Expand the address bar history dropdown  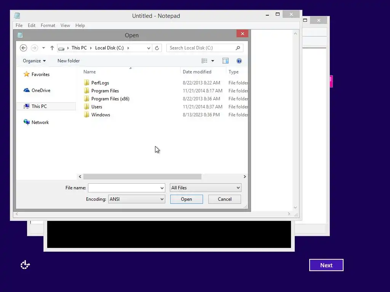tap(149, 48)
